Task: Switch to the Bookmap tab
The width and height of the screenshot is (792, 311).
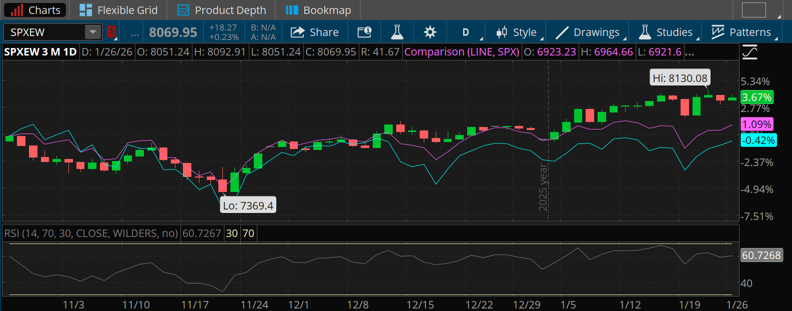Action: pyautogui.click(x=318, y=10)
